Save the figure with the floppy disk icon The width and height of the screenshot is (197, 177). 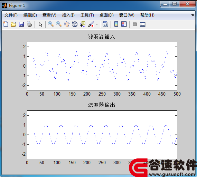coord(21,24)
